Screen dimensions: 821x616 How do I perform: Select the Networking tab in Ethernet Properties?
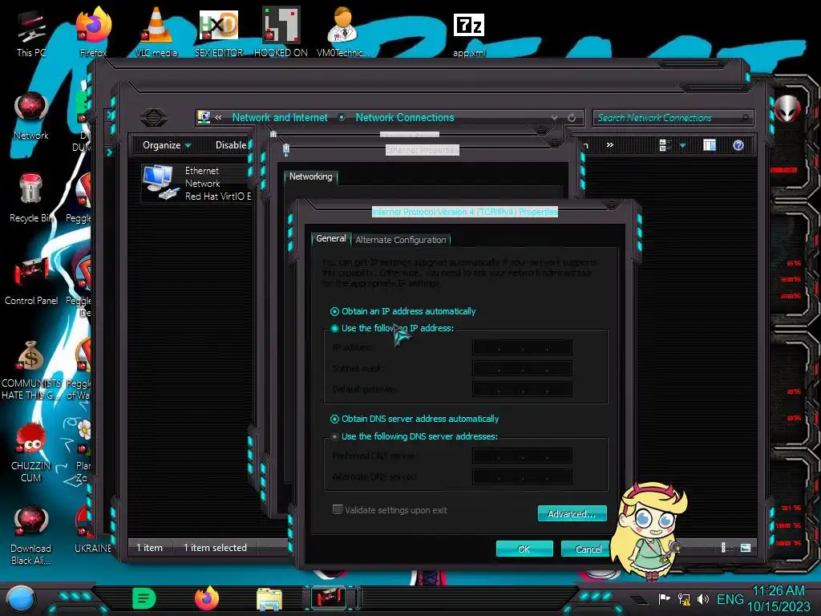pyautogui.click(x=311, y=176)
